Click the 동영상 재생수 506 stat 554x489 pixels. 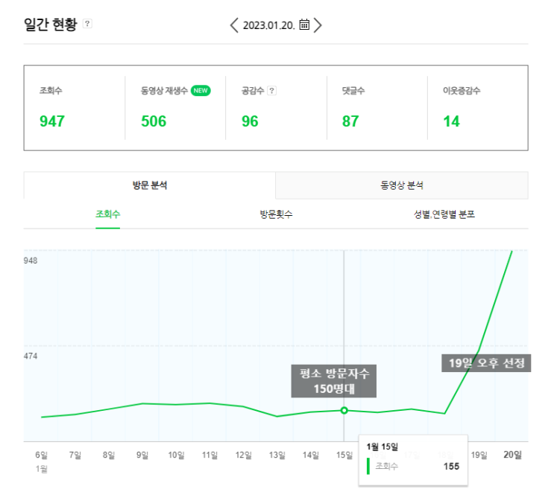tap(154, 121)
